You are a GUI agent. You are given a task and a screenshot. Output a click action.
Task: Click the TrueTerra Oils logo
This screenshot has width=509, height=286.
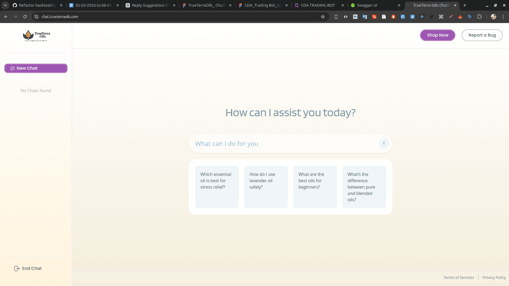(x=36, y=35)
